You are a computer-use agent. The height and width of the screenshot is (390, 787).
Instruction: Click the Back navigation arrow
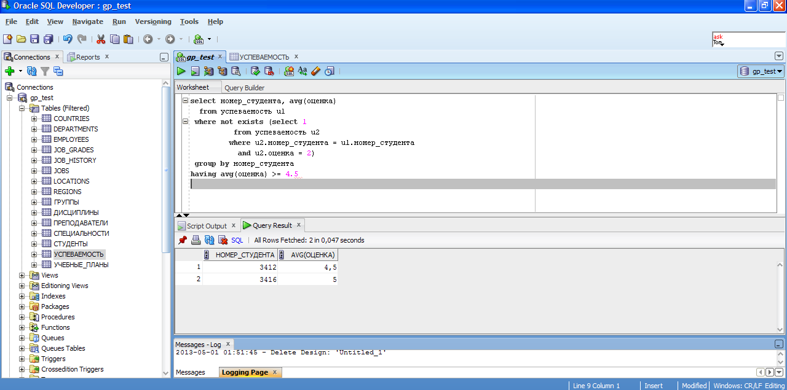pyautogui.click(x=148, y=39)
